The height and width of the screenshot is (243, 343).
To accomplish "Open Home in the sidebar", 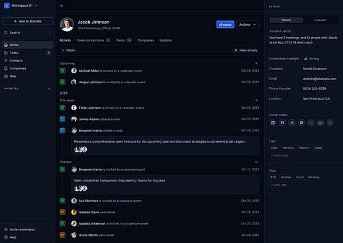I will 28,45.
